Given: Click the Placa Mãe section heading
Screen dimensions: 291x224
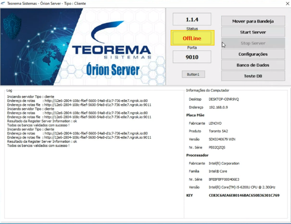Looking at the screenshot, I should [x=195, y=115].
